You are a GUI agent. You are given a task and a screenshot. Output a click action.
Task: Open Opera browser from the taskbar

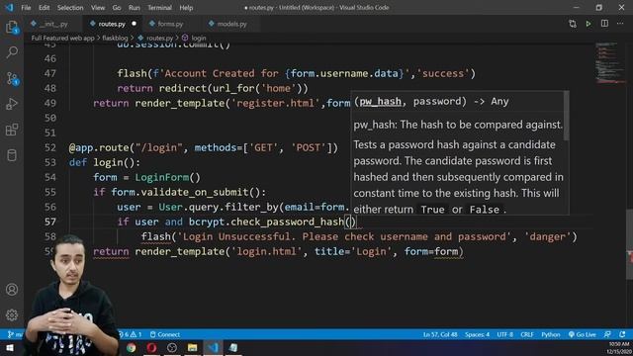pos(151,347)
